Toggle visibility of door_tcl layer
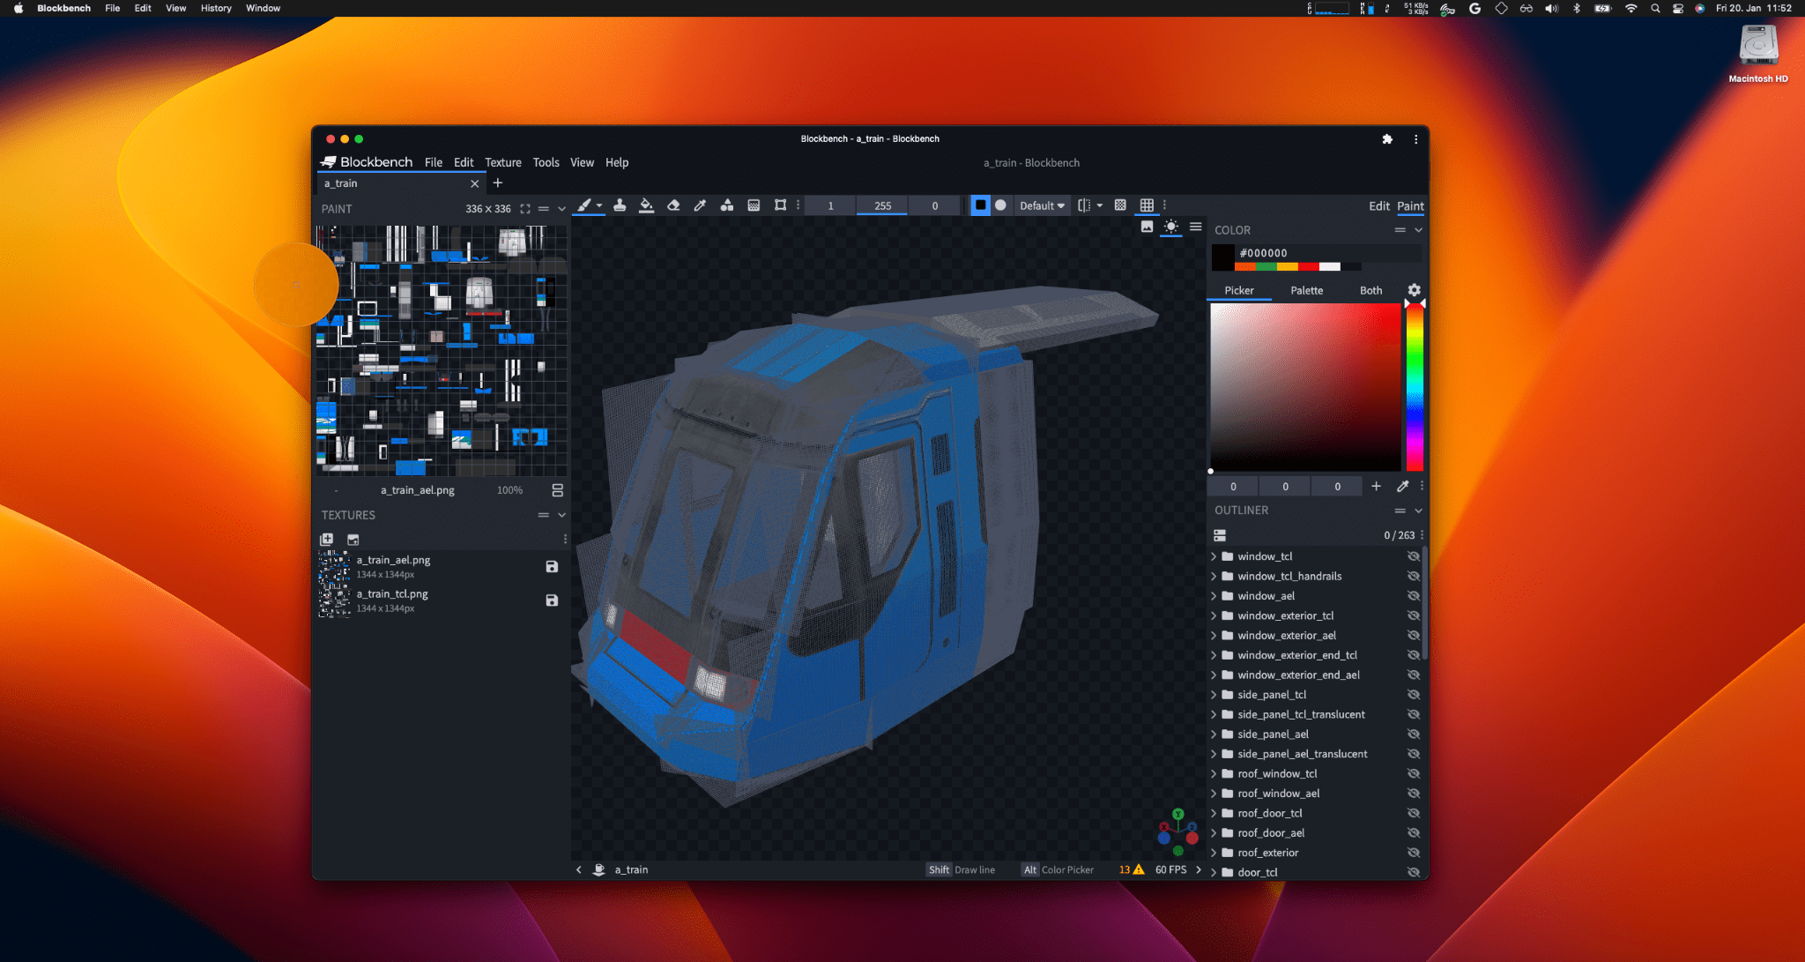The height and width of the screenshot is (962, 1805). (1414, 872)
